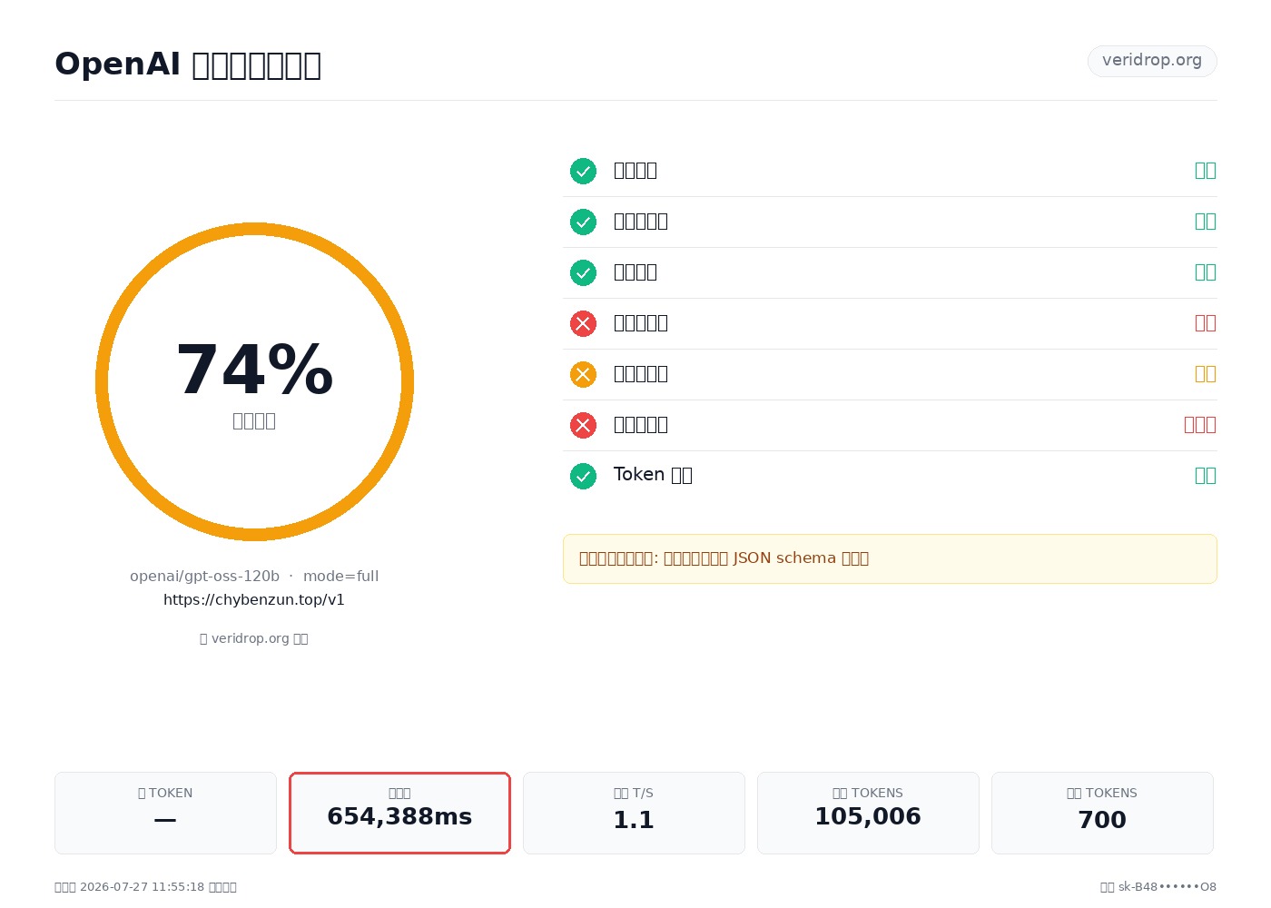Click the openai/gpt-oss-120b model label

(x=204, y=576)
